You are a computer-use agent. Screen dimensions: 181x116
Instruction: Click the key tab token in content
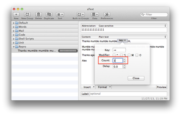[122, 40]
